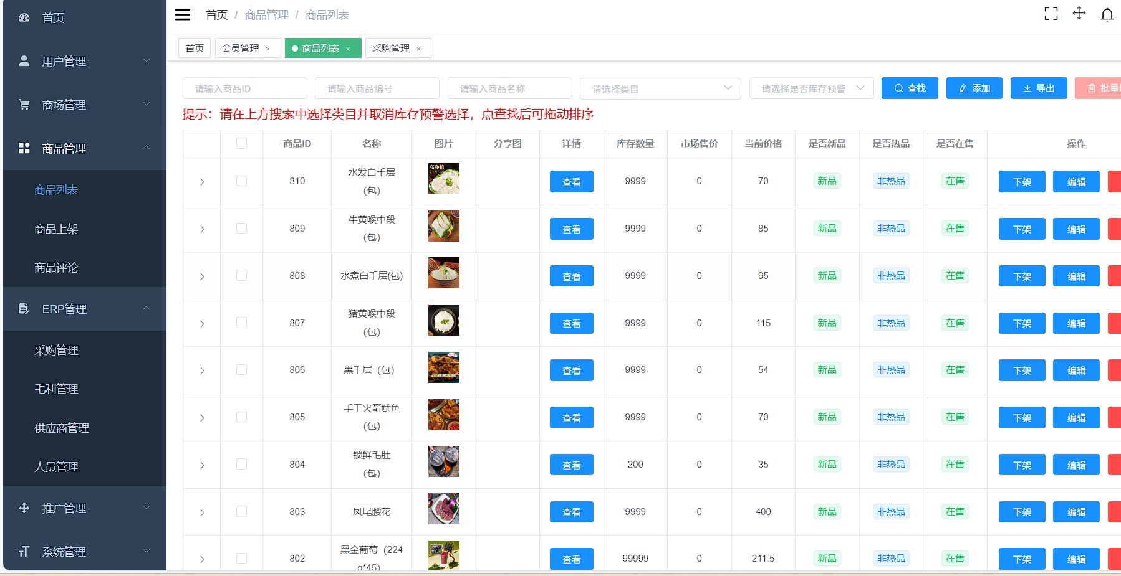The height and width of the screenshot is (576, 1121).
Task: Click the 用户管理 user icon
Action: coord(24,60)
